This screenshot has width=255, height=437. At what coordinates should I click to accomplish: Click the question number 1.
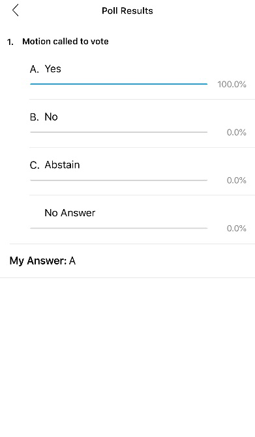[10, 42]
